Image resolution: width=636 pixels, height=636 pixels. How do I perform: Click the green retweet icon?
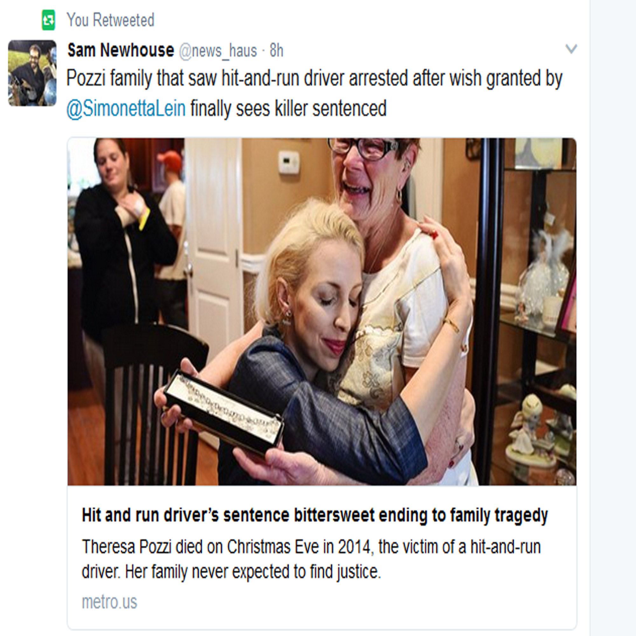[48, 20]
